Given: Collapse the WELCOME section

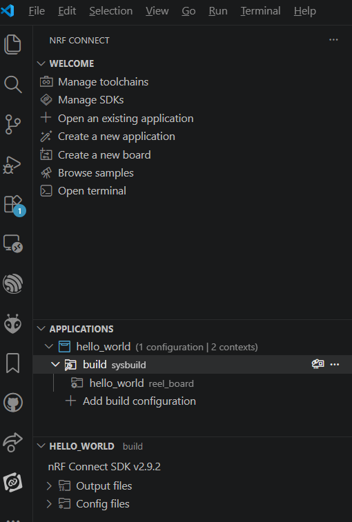Looking at the screenshot, I should [41, 63].
